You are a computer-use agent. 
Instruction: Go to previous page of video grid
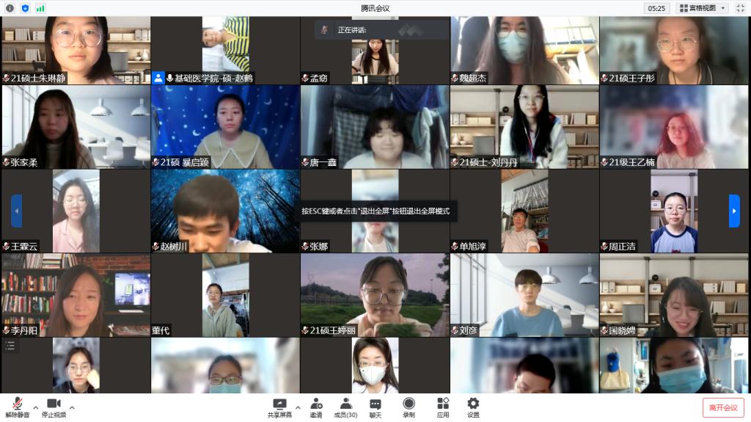[x=16, y=211]
